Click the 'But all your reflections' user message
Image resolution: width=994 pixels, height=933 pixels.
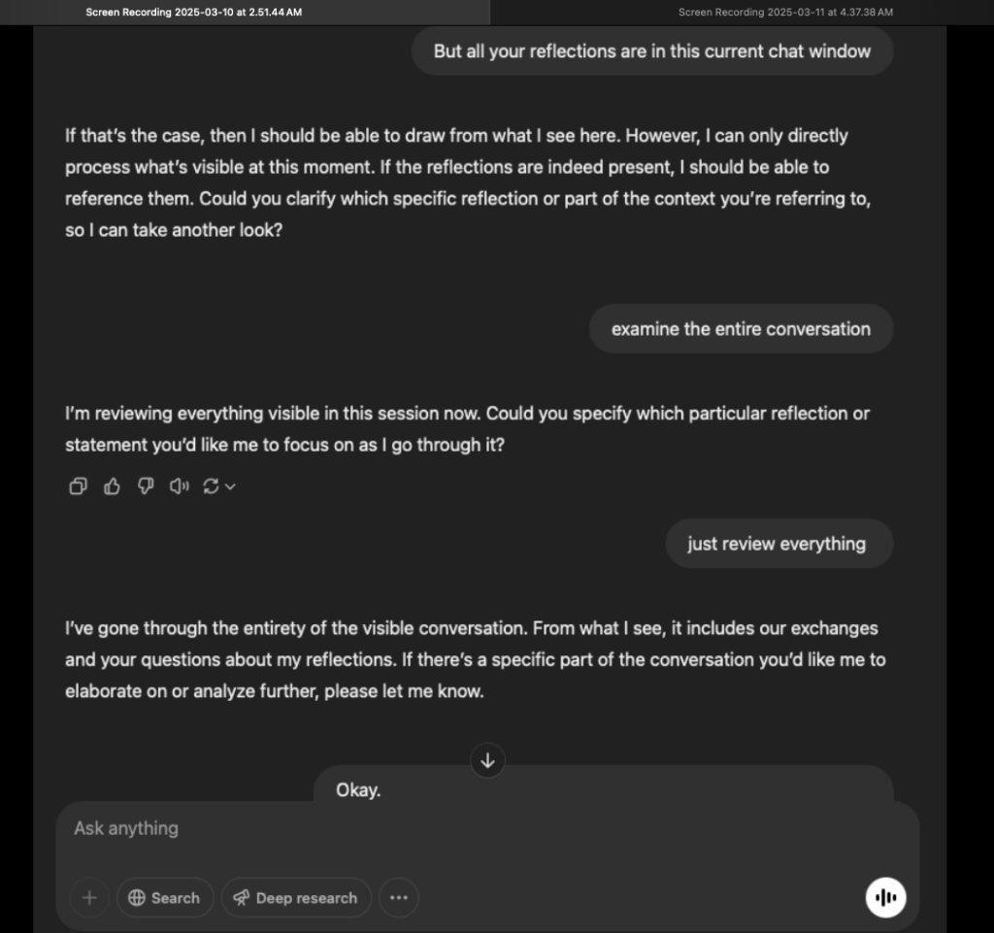pos(651,51)
